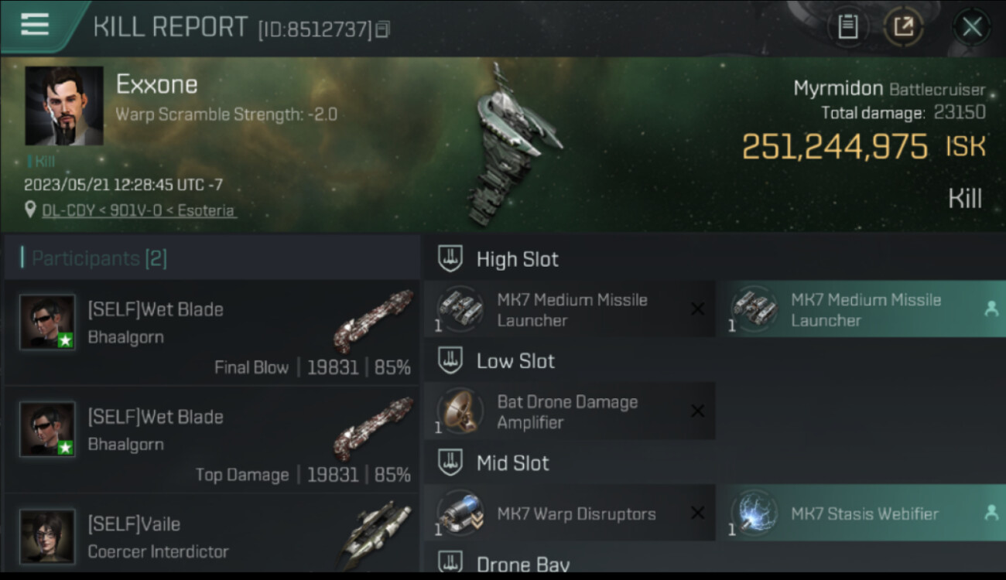Select the Participants [2] tab
This screenshot has width=1006, height=580.
click(x=99, y=258)
